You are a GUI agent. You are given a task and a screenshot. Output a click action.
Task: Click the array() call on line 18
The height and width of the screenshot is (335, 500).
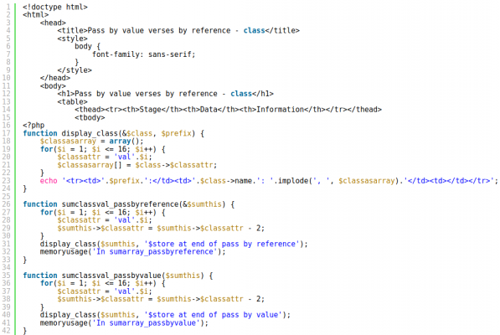124,142
